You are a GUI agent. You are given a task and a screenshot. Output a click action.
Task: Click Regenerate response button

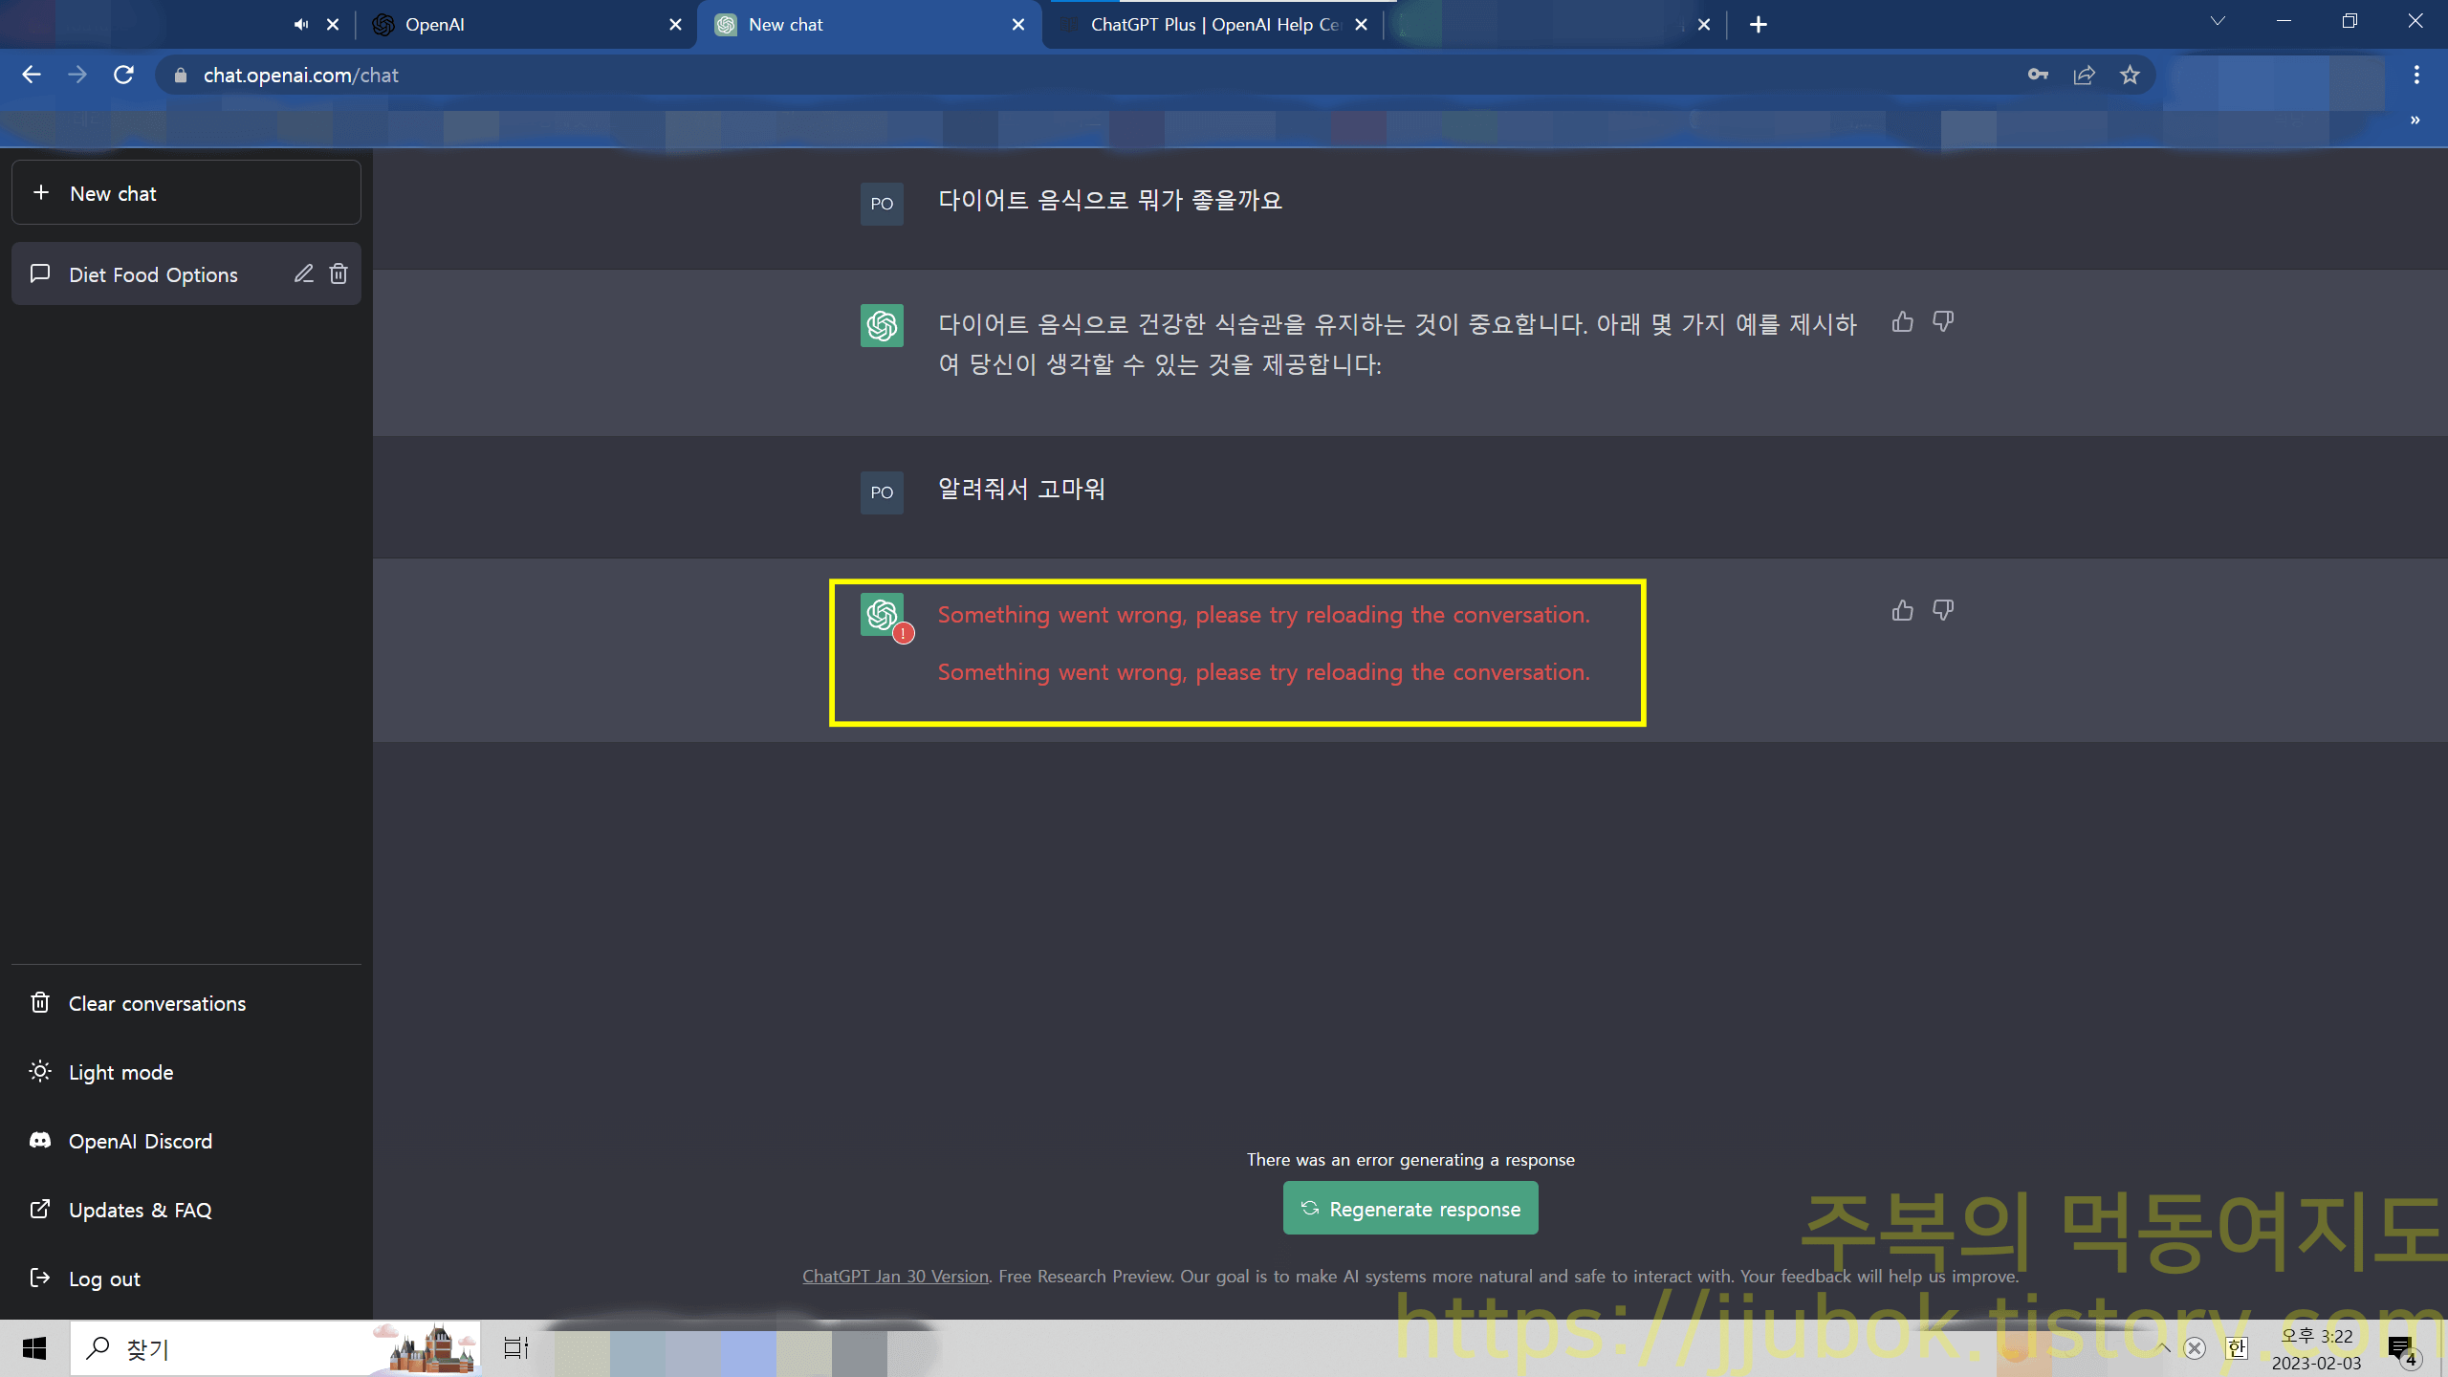(1409, 1207)
